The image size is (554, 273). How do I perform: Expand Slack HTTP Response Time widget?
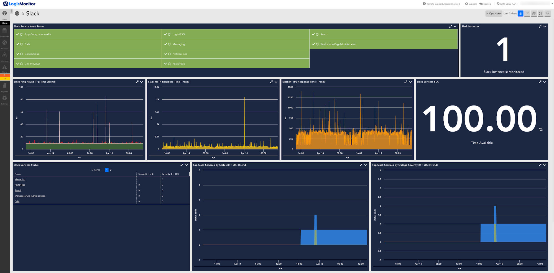(271, 82)
